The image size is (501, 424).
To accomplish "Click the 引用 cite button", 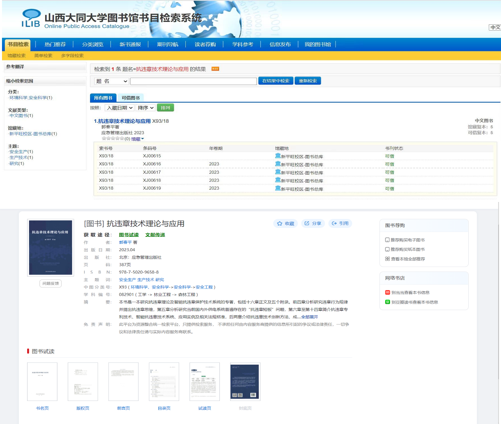I will [340, 224].
